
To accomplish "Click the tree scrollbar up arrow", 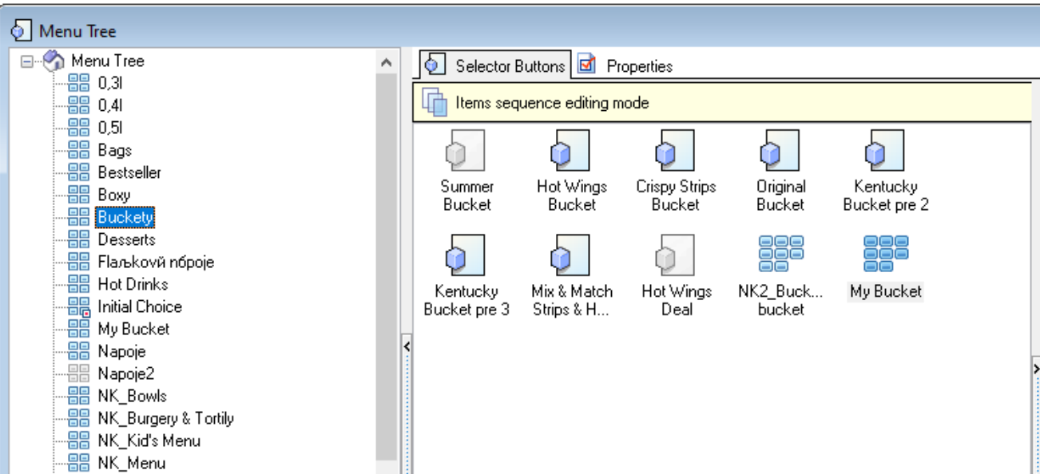I will tap(387, 63).
